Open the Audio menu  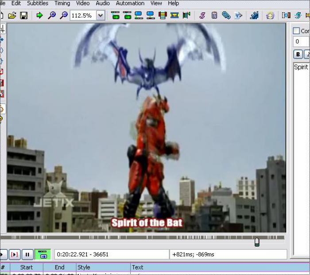click(x=103, y=3)
